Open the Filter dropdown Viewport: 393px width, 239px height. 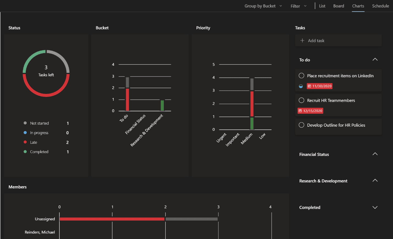coord(298,6)
